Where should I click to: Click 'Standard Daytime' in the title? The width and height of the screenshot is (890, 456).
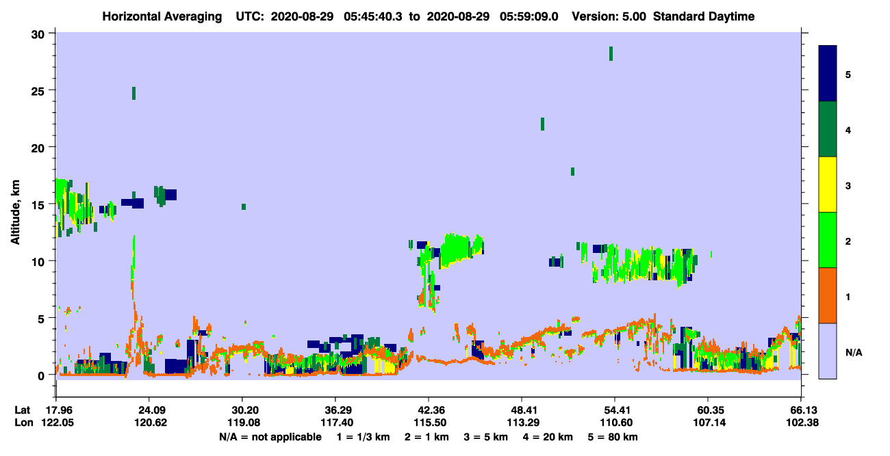[704, 16]
